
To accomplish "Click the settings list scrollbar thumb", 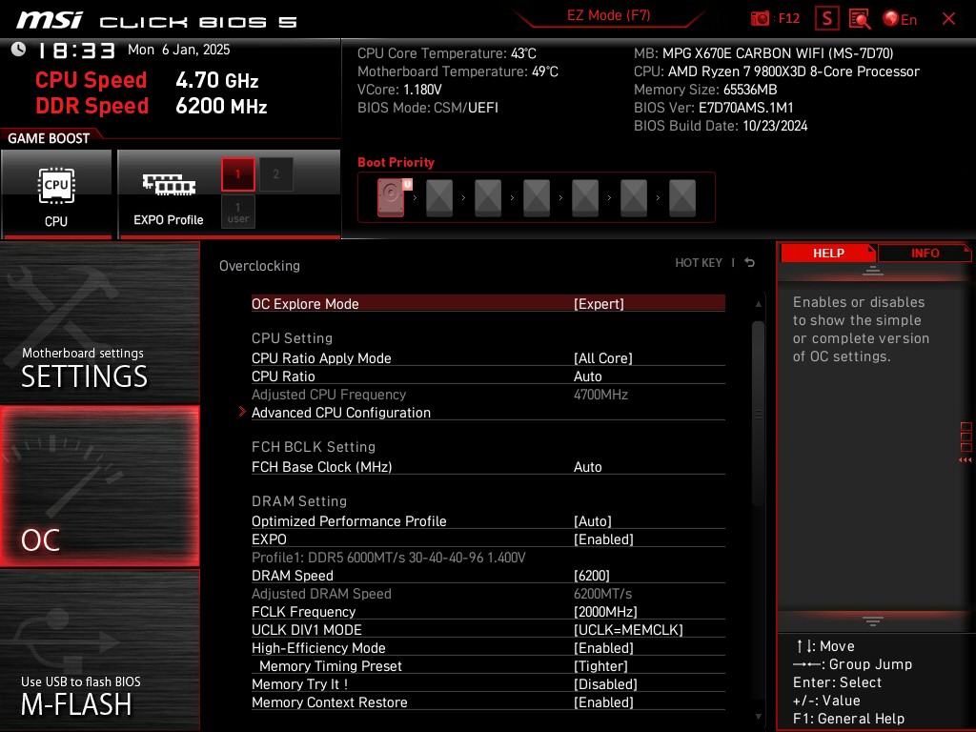I will [758, 414].
